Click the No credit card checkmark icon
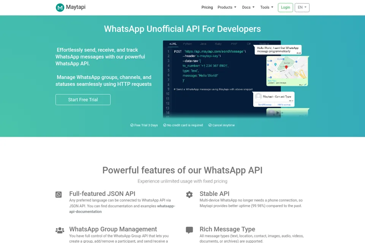365x243 pixels. tap(165, 125)
